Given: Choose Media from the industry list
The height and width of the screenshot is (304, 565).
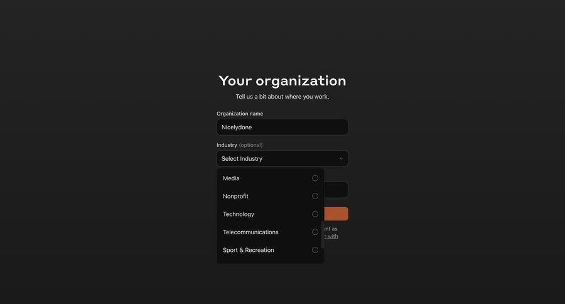Looking at the screenshot, I should [270, 178].
